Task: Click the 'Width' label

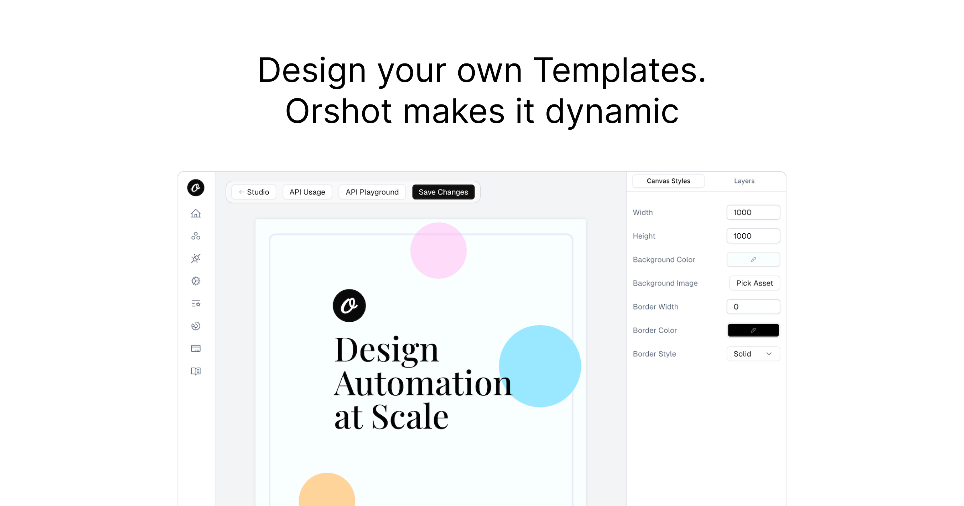Action: tap(643, 212)
